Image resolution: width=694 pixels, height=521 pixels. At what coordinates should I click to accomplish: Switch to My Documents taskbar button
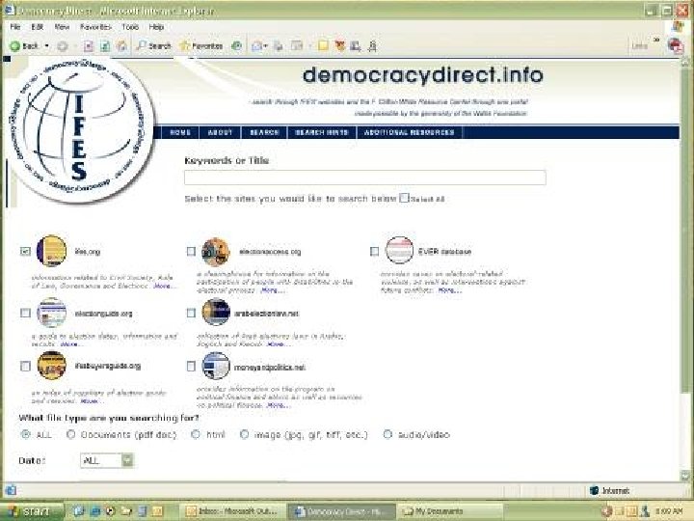[450, 511]
